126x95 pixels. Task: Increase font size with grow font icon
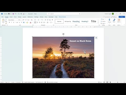pyautogui.click(x=24, y=20)
